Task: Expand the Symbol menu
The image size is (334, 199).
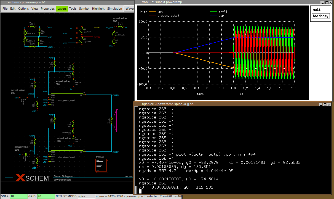Action: [x=84, y=9]
